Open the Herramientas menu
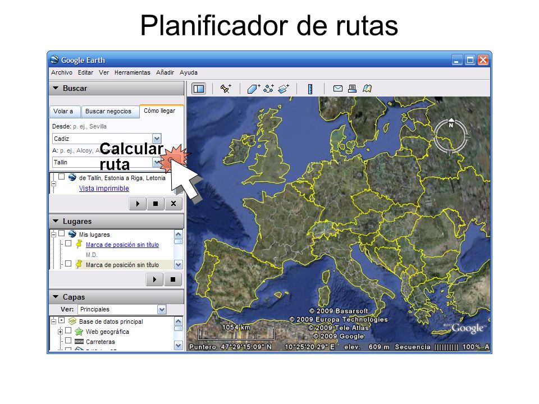This screenshot has height=404, width=539. click(133, 72)
